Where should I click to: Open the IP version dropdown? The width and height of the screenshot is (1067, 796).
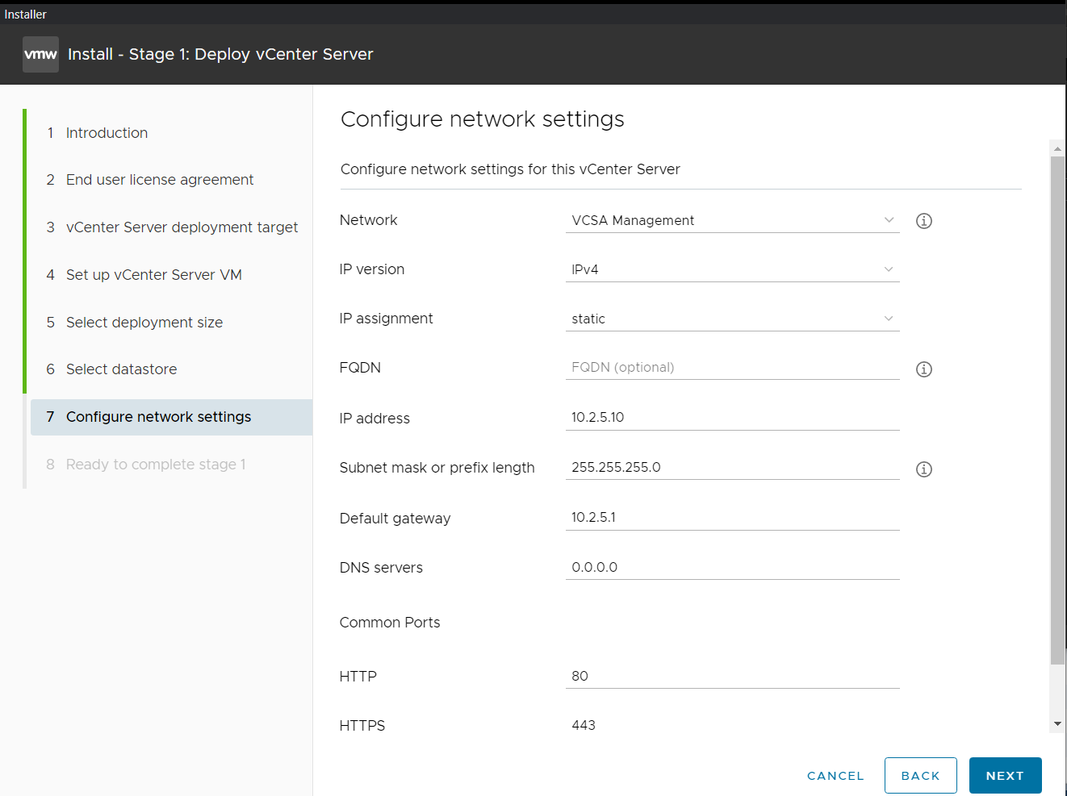(x=732, y=269)
